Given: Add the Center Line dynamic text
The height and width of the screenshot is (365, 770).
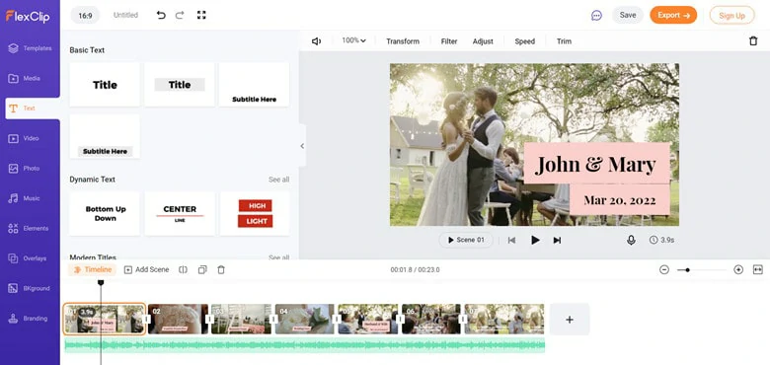Looking at the screenshot, I should (180, 213).
